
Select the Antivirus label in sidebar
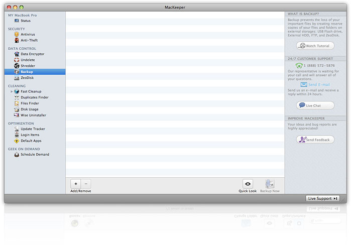[x=28, y=34]
